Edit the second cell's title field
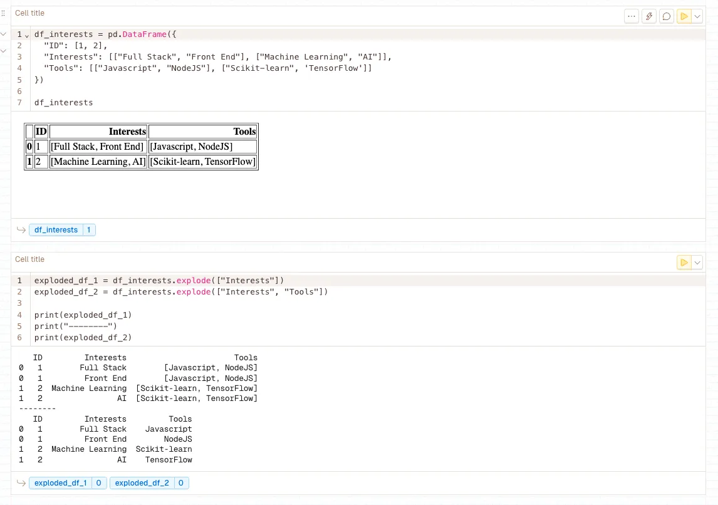Screen dimensions: 718x505 pyautogui.click(x=30, y=259)
